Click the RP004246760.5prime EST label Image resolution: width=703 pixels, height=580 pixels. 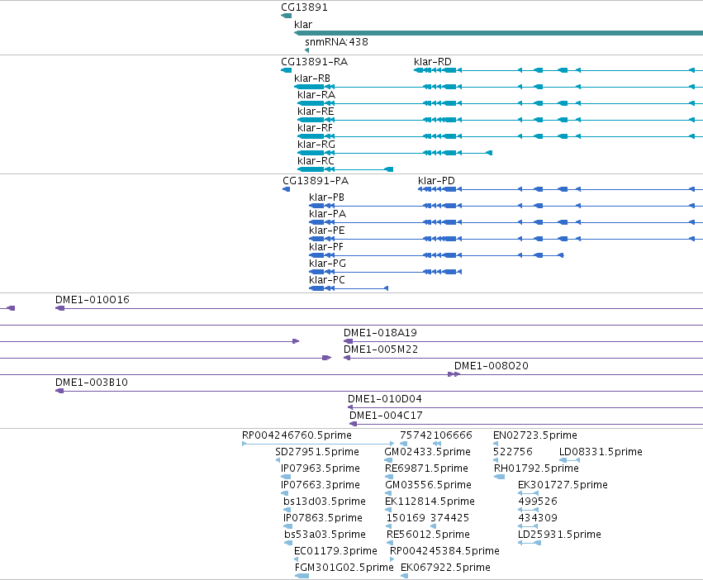click(x=297, y=435)
